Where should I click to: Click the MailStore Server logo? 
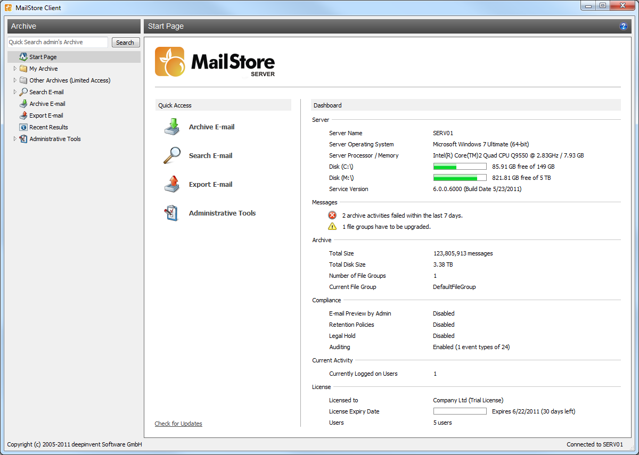(215, 62)
